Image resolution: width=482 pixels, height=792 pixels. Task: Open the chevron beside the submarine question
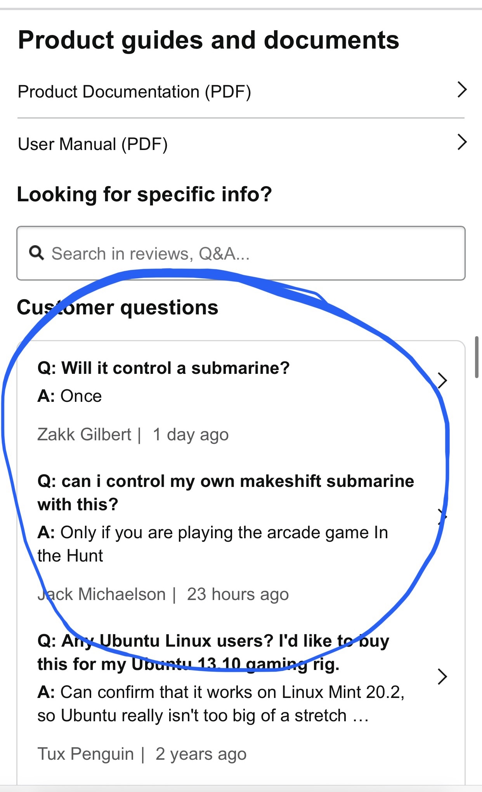(442, 380)
